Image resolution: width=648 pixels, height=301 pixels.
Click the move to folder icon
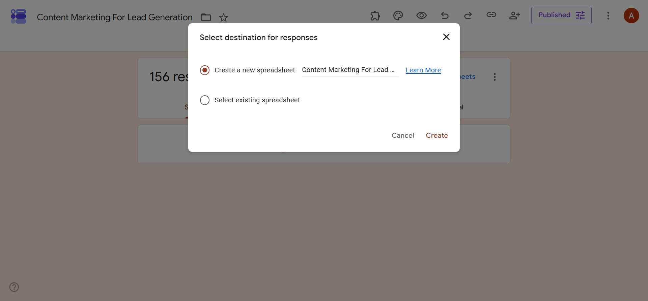(x=206, y=18)
